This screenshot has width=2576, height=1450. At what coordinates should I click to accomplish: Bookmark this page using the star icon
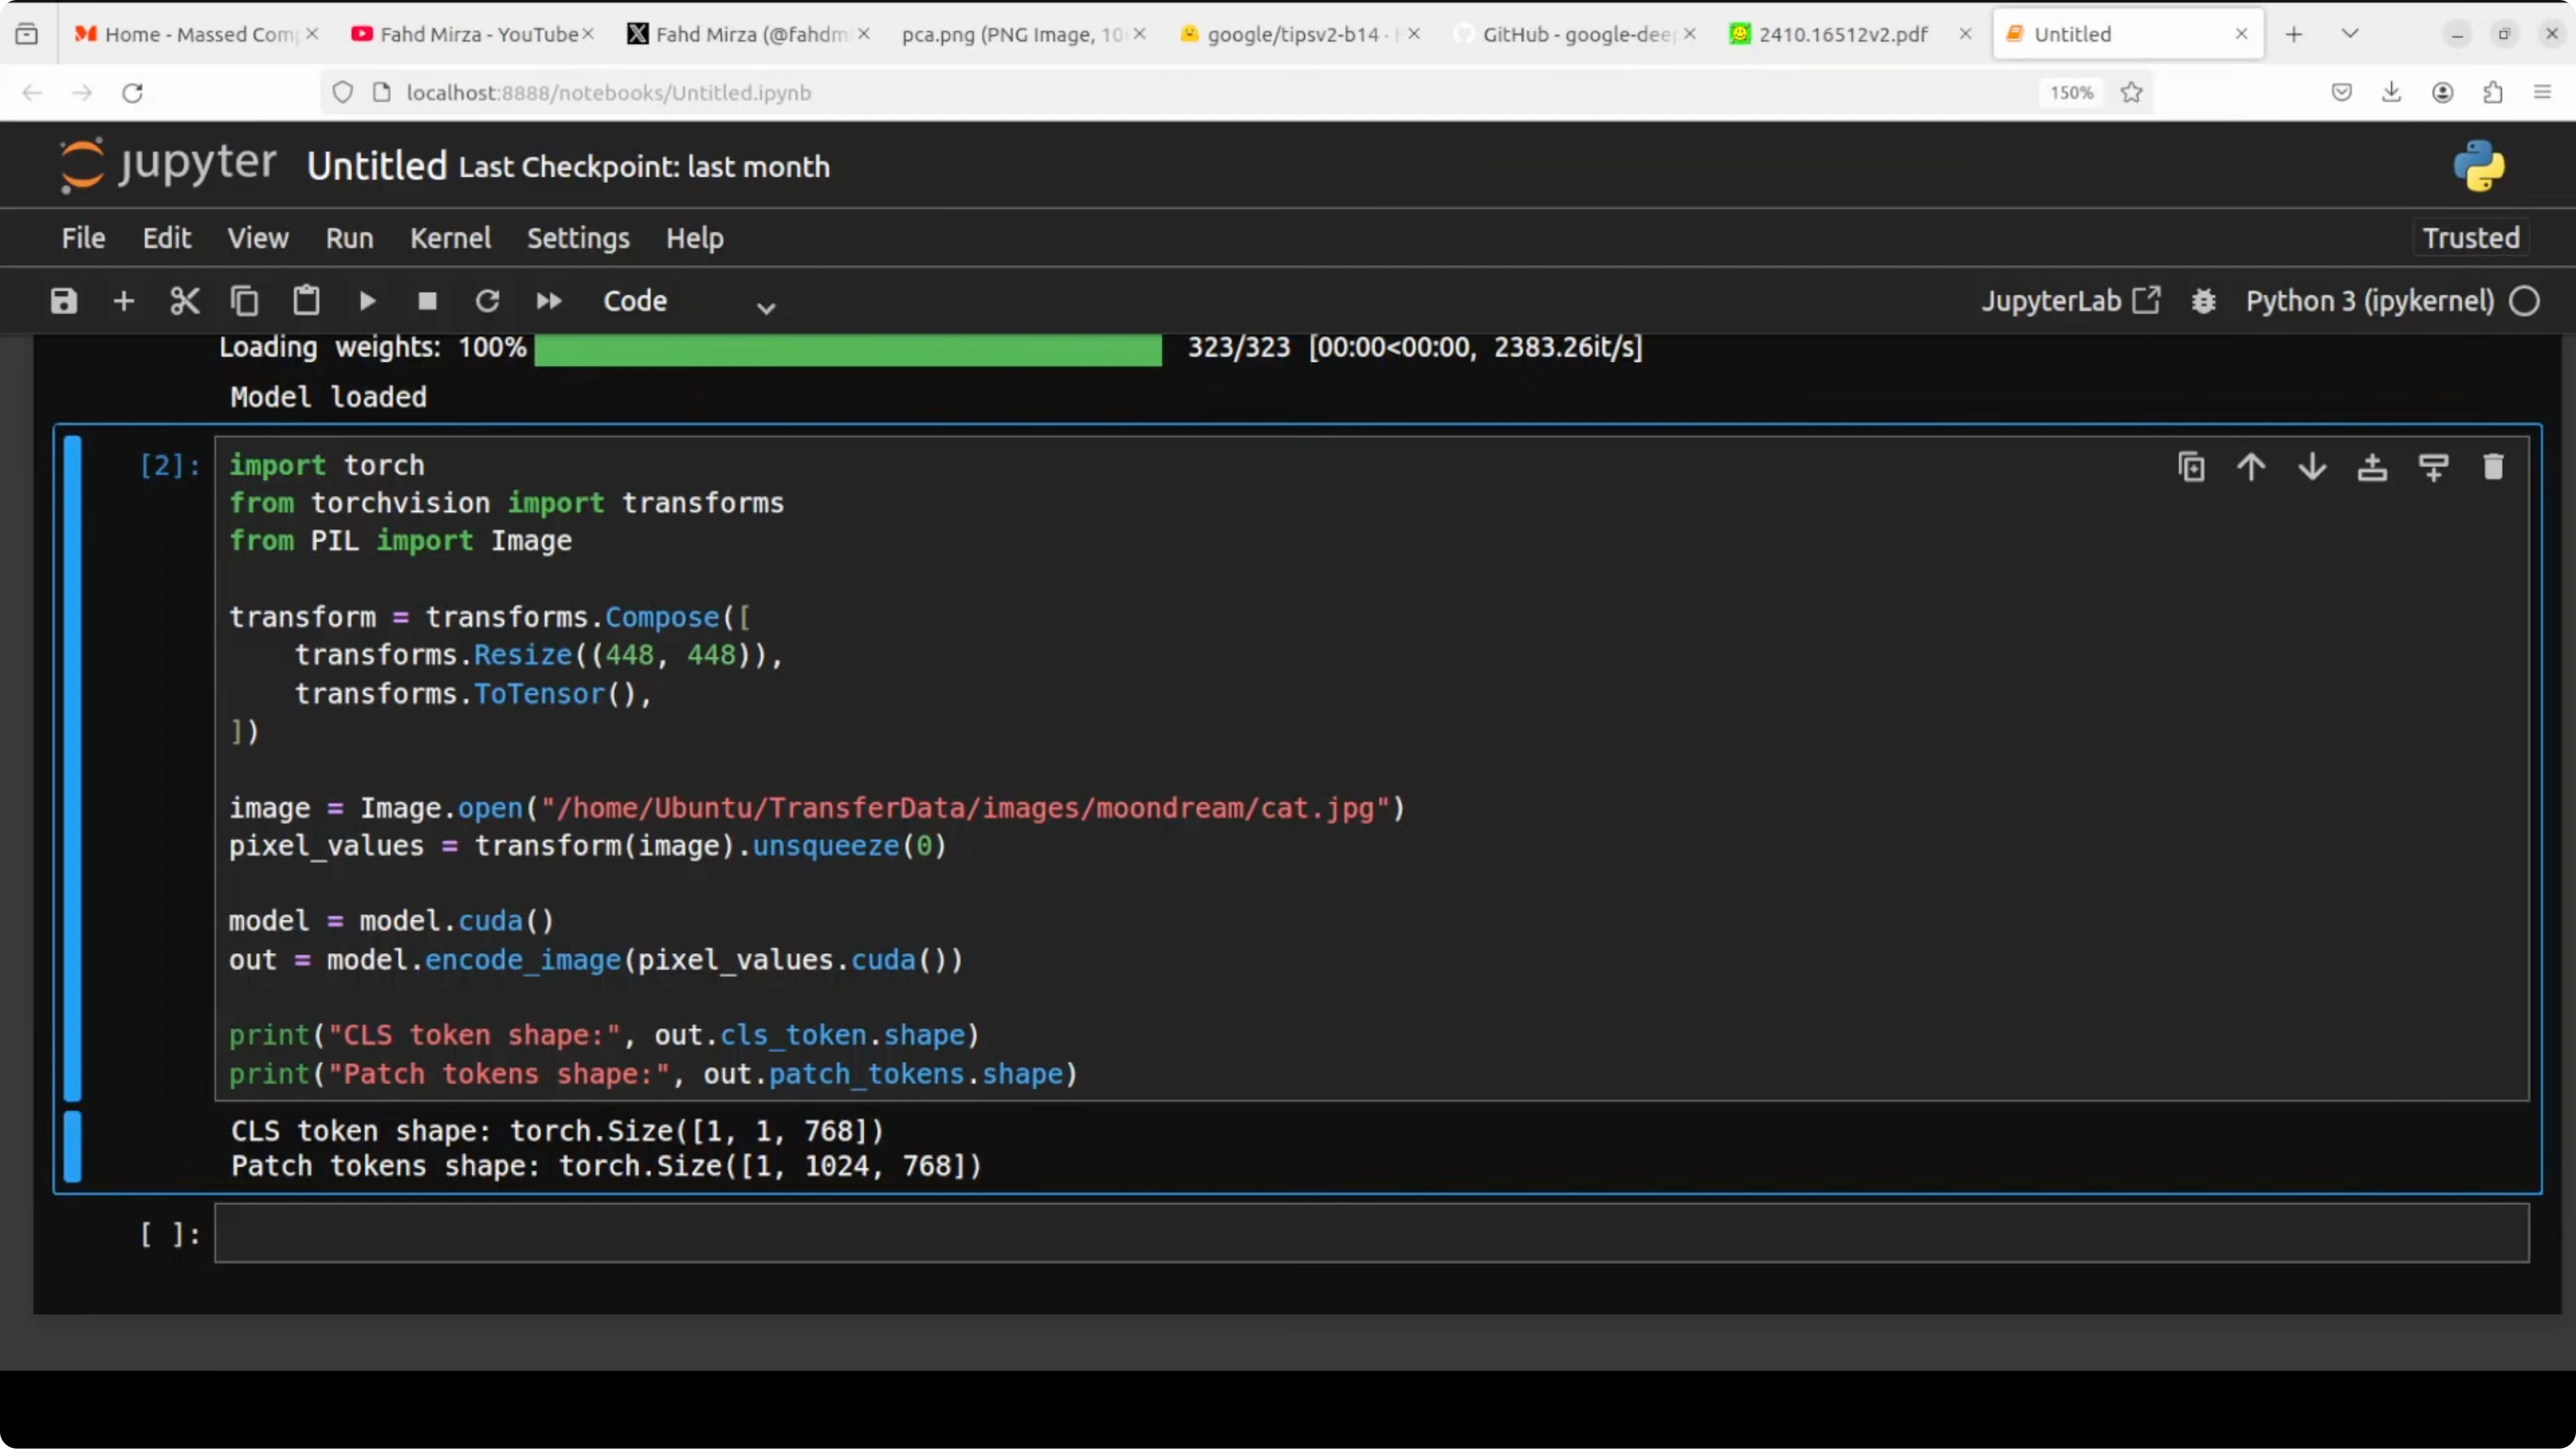tap(2131, 93)
